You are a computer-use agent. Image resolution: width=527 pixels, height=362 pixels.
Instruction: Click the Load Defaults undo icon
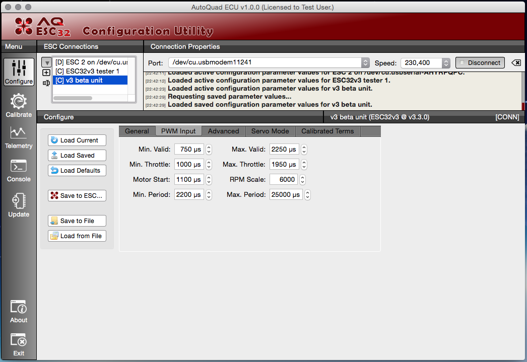54,170
